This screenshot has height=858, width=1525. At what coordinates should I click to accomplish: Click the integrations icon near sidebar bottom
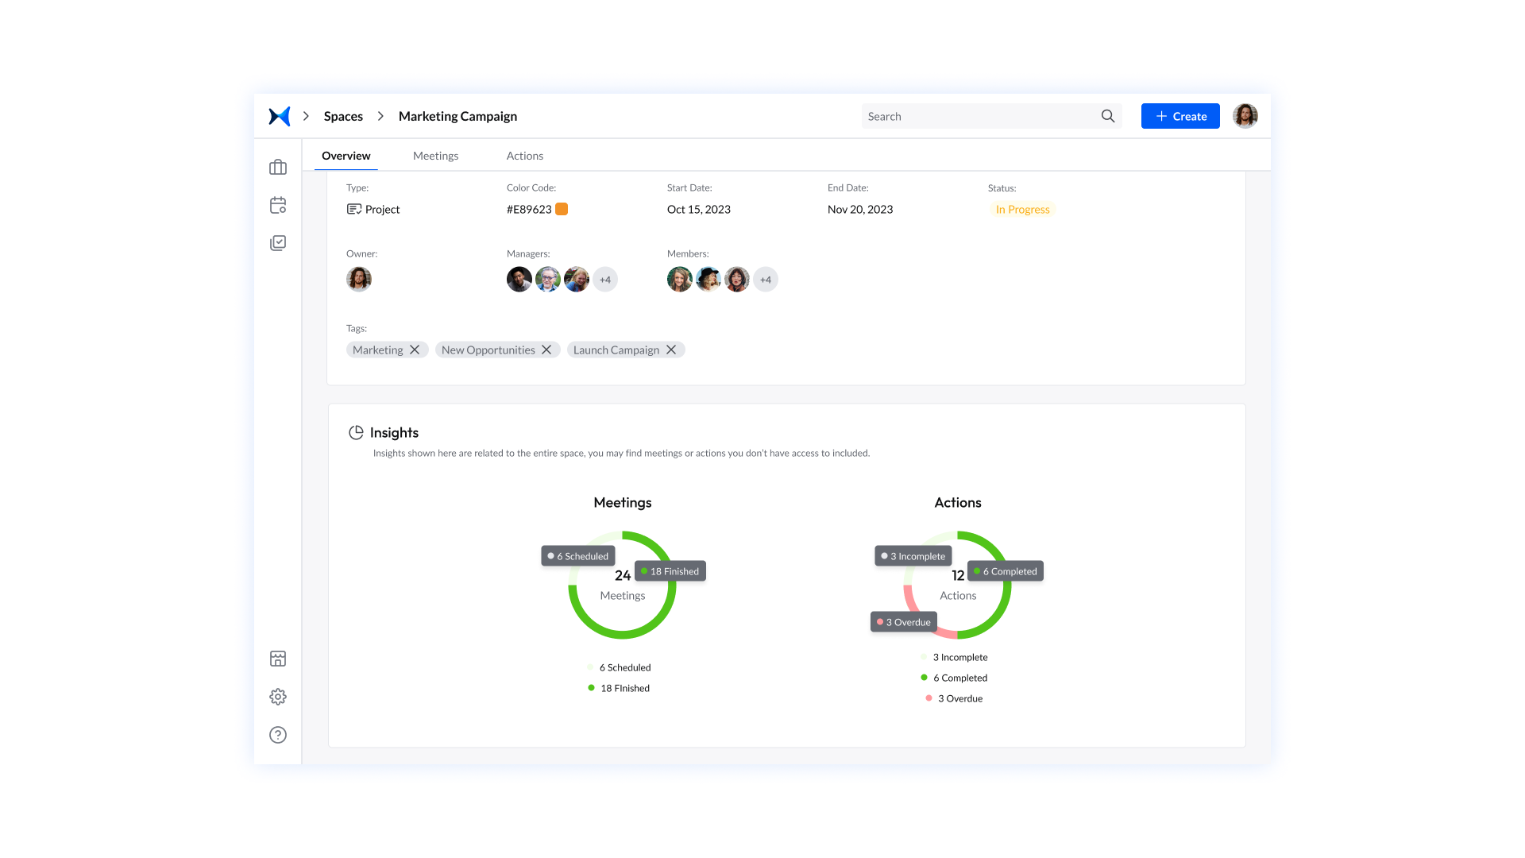click(277, 658)
